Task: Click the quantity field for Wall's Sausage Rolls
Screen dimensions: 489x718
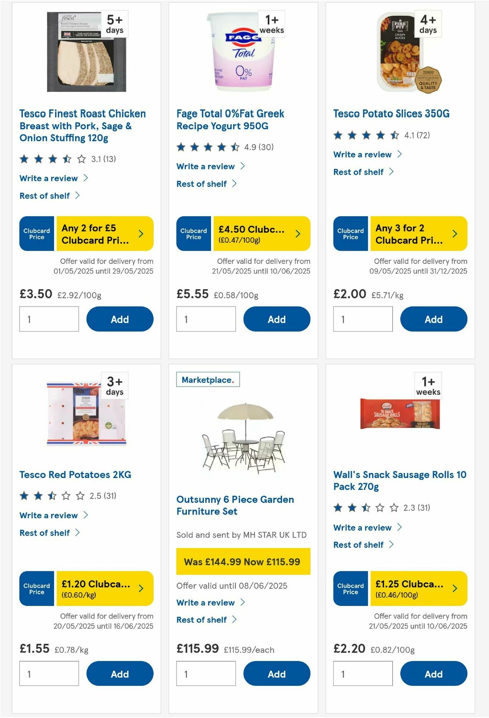Action: 363,674
